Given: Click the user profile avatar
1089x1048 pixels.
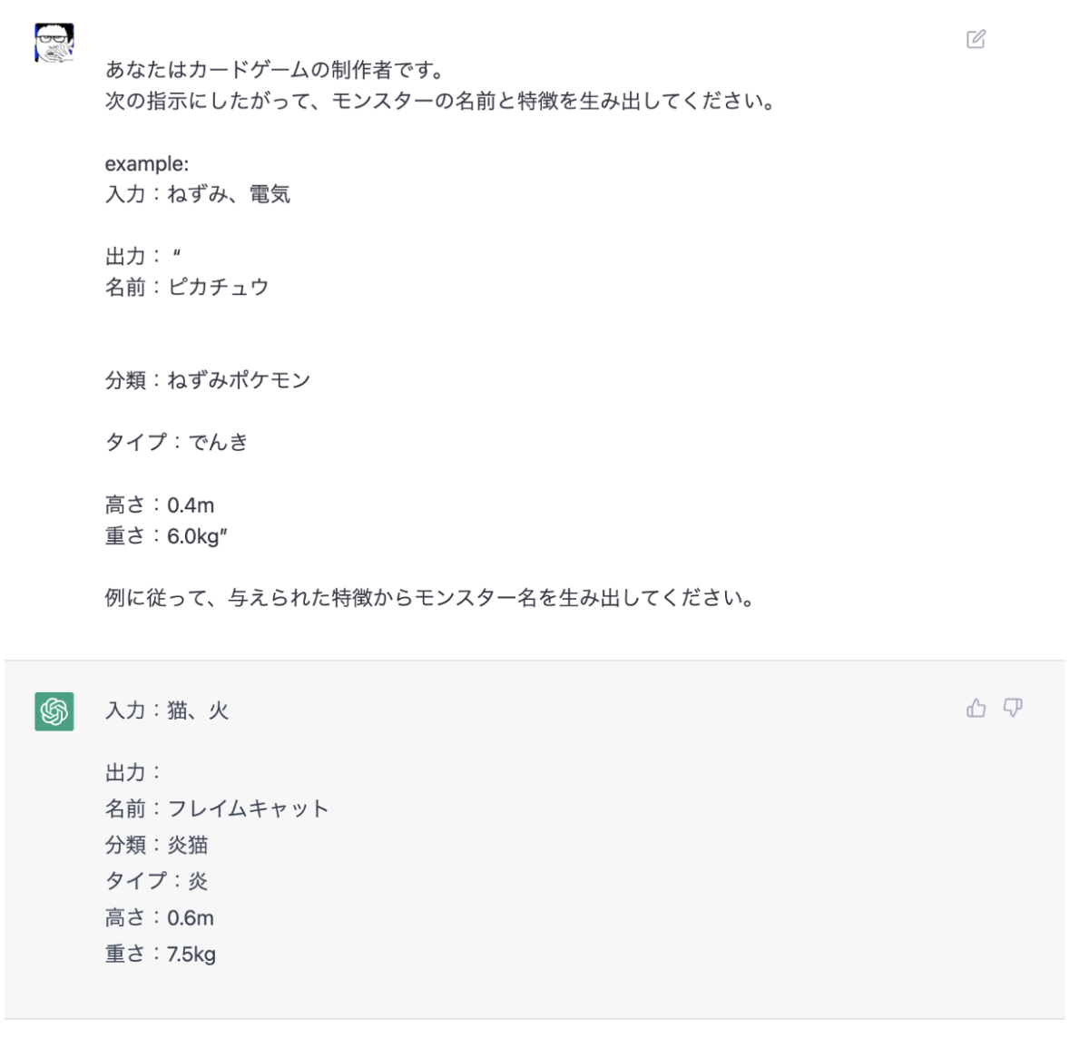Looking at the screenshot, I should click(54, 43).
